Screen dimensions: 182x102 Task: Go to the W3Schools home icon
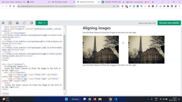tap(3, 23)
